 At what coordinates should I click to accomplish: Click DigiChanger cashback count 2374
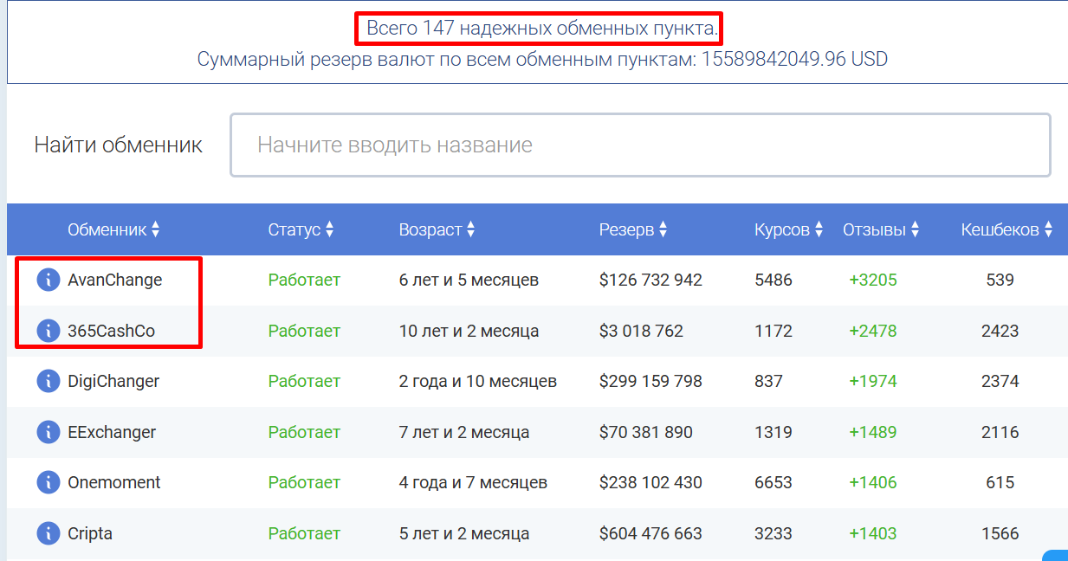(x=1000, y=381)
